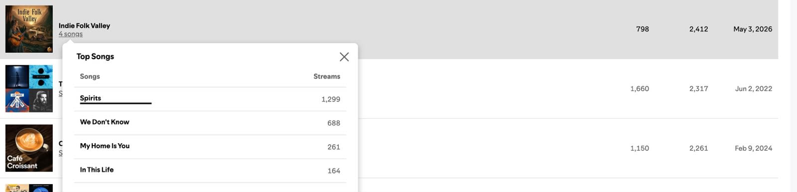The height and width of the screenshot is (192, 797).
Task: Close the Top Songs popup
Action: 344,57
